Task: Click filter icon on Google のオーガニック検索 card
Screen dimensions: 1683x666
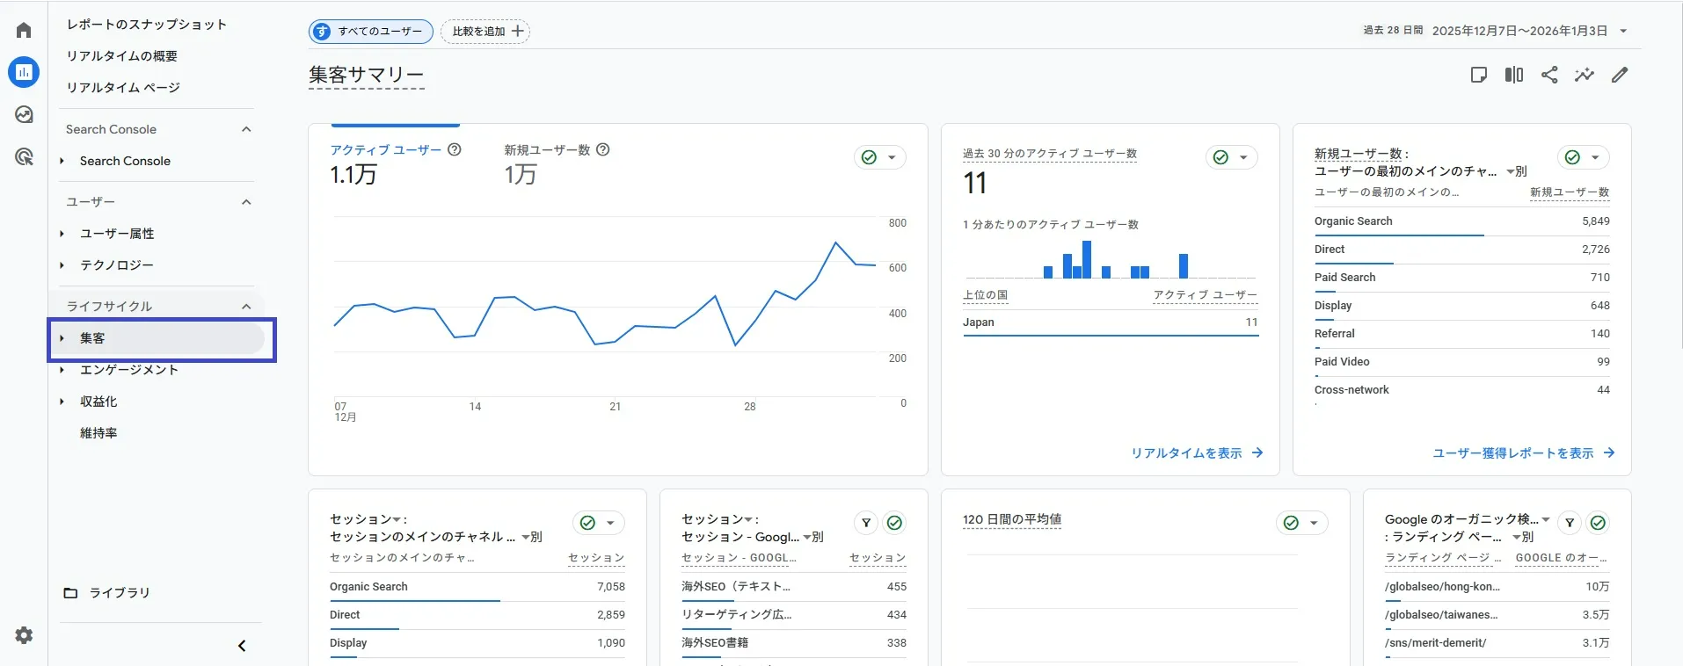Action: pos(1570,523)
